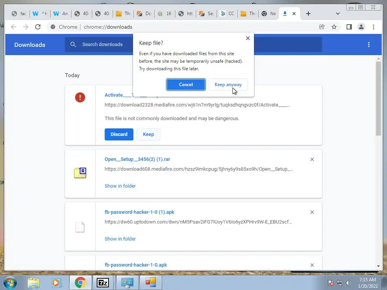Viewport: 387px width, 290px height.
Task: Switch to the '16' tab
Action: [165, 14]
